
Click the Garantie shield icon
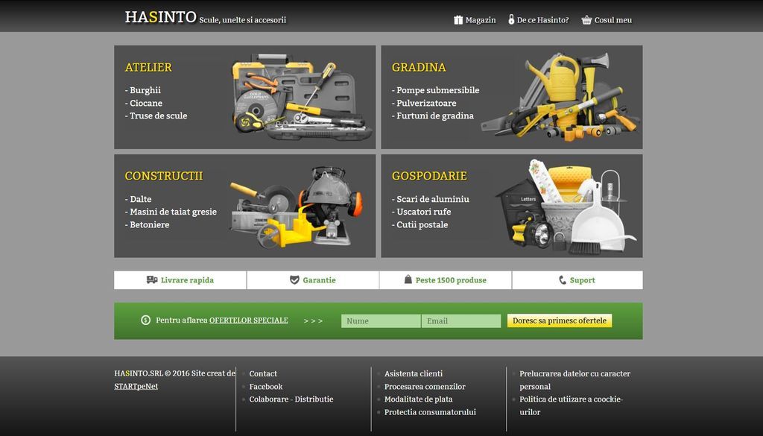pyautogui.click(x=294, y=280)
